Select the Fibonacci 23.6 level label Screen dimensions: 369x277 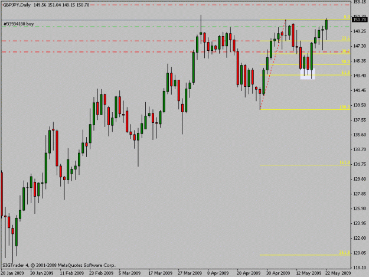pos(346,38)
